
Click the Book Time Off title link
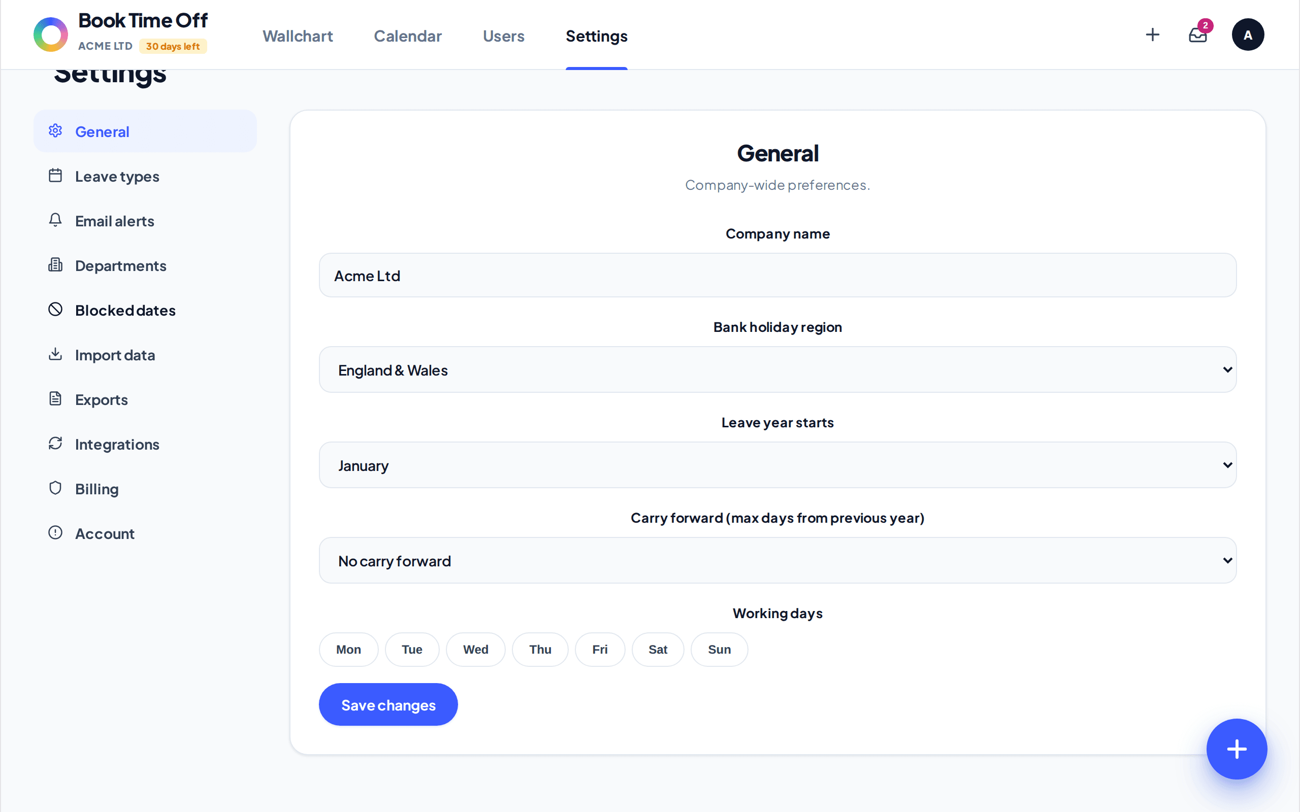tap(143, 20)
